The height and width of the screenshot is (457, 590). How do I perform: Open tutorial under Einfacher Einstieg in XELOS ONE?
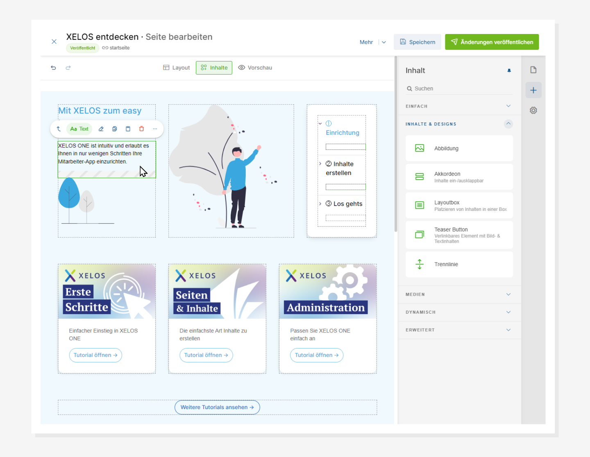click(95, 355)
